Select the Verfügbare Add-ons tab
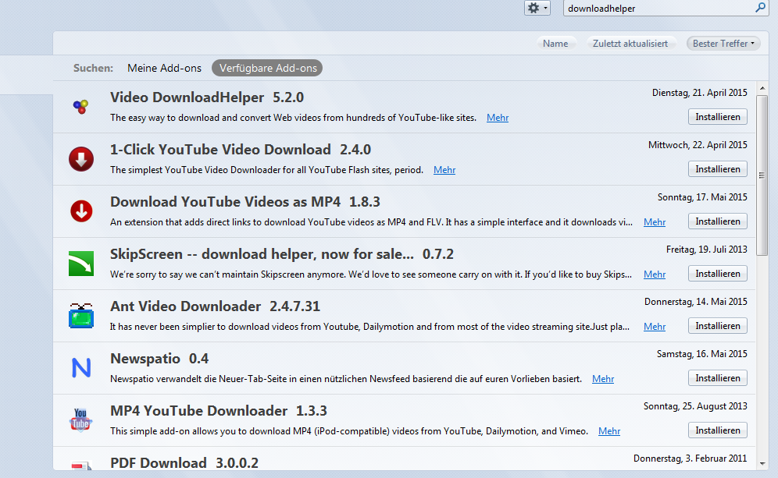 pos(268,68)
